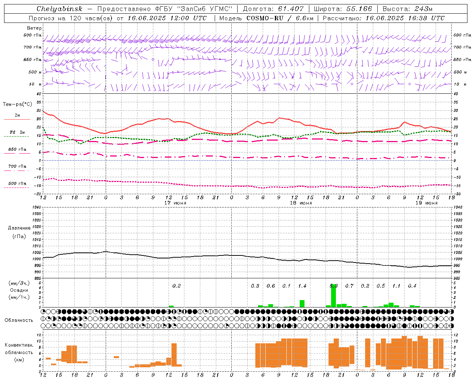Click the 500 гПа dotted temperature legend entry
This screenshot has width=473, height=378.
point(17,183)
